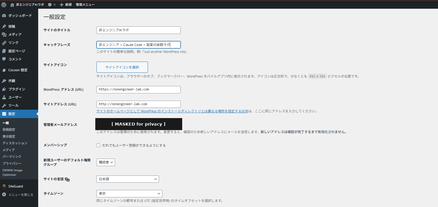
Task: Open 投稿設定 settings submenu
Action: (9, 129)
